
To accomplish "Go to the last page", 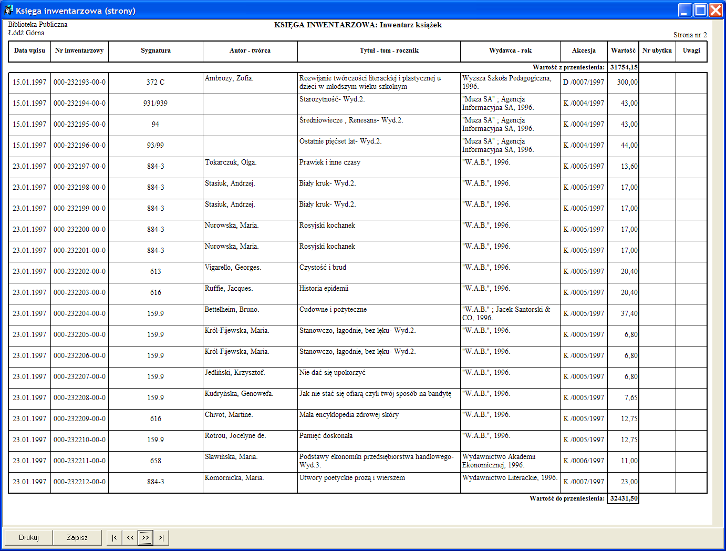I will coord(161,537).
